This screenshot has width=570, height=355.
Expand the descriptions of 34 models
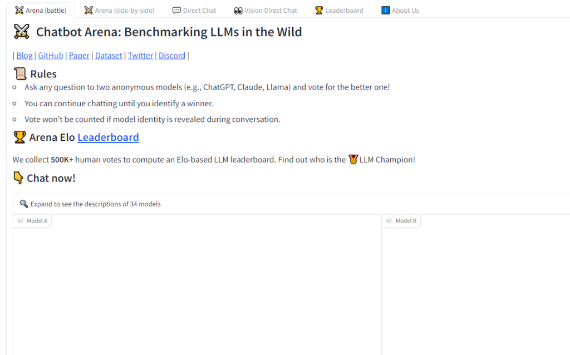click(x=96, y=204)
